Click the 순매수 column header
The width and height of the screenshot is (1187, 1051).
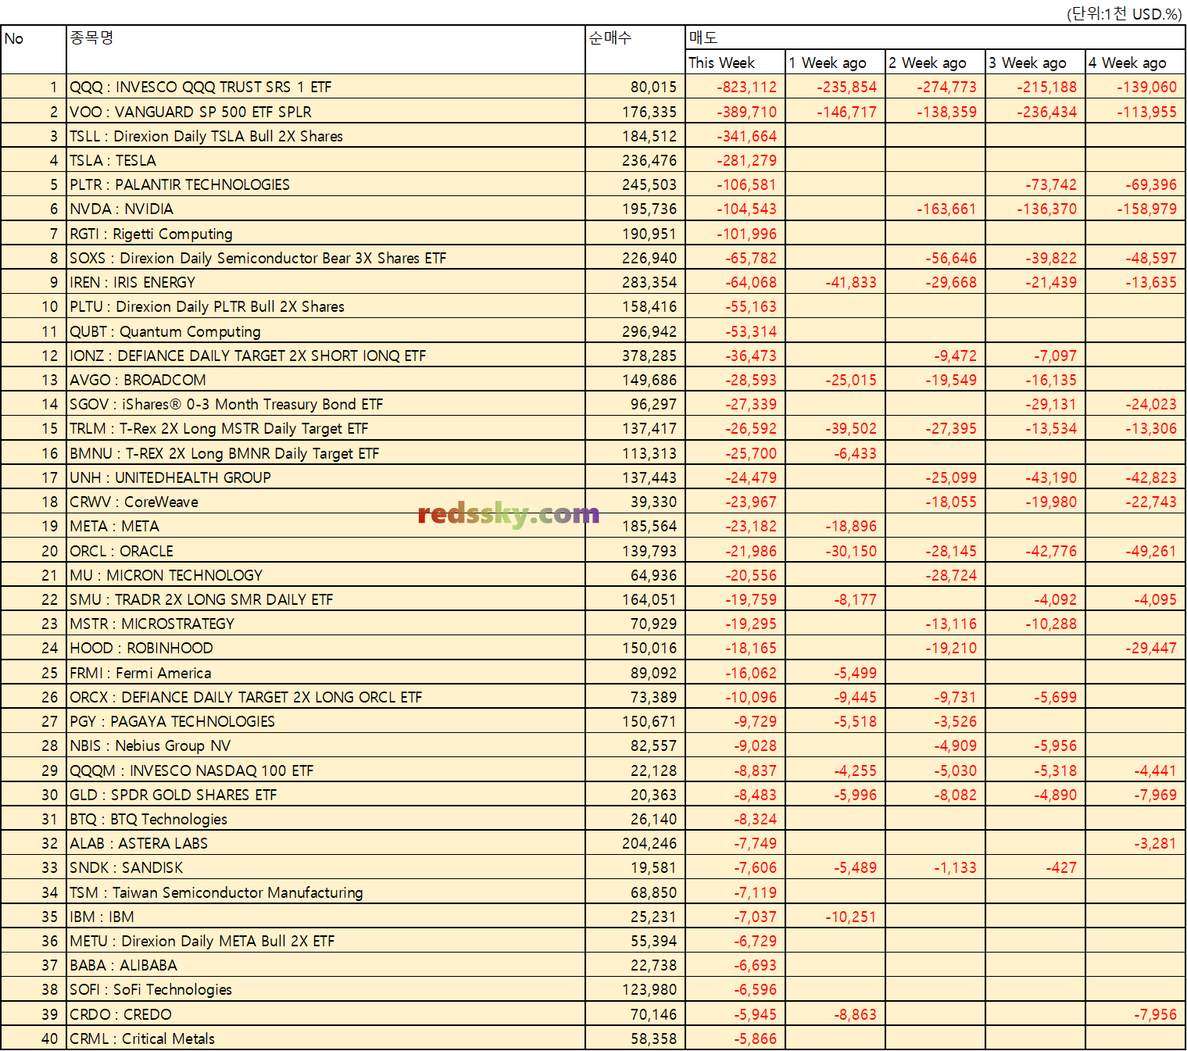[x=635, y=50]
